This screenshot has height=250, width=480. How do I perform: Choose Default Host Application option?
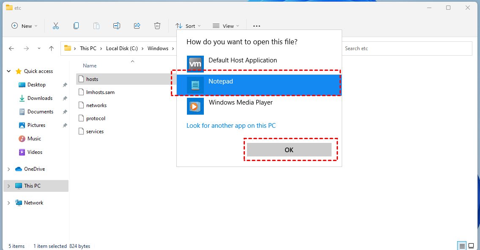(x=242, y=60)
